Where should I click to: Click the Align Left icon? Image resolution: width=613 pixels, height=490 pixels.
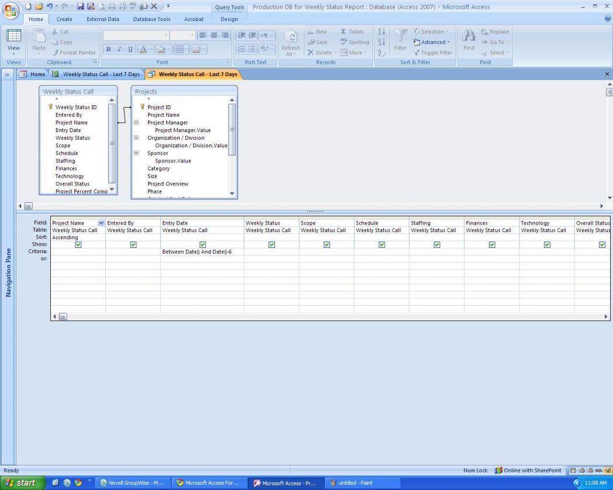click(203, 35)
